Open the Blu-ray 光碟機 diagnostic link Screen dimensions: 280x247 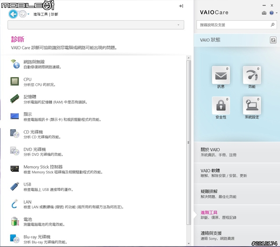point(37,237)
